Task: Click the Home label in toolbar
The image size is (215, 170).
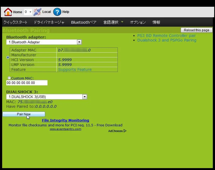Action: pyautogui.click(x=18, y=12)
